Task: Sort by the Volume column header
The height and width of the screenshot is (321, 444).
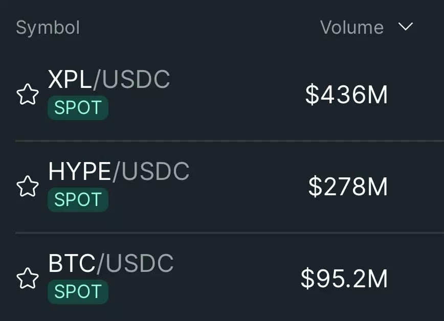Action: pos(352,28)
